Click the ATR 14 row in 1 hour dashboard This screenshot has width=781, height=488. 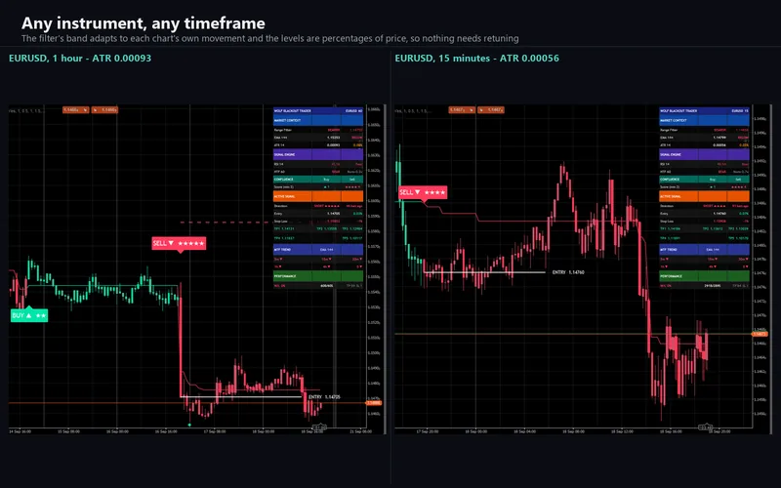point(318,144)
